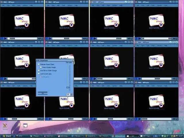Viewport: 184px width, 138px height.
Task: Click Play in the bottom-left MPlayer window
Action: coord(5,119)
